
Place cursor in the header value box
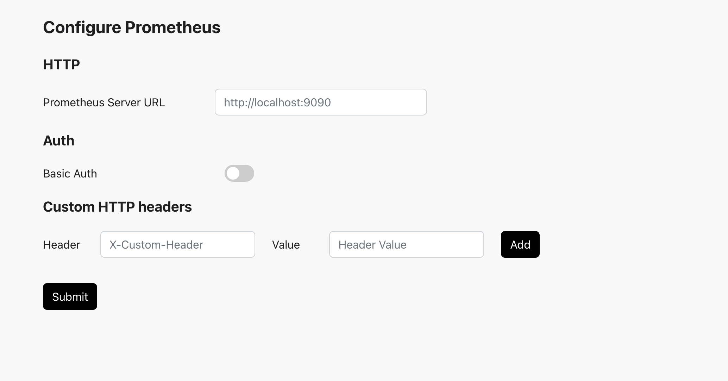(406, 244)
